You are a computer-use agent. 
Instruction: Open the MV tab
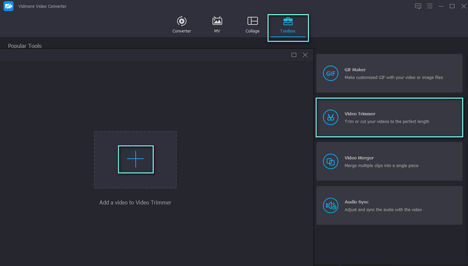click(217, 25)
